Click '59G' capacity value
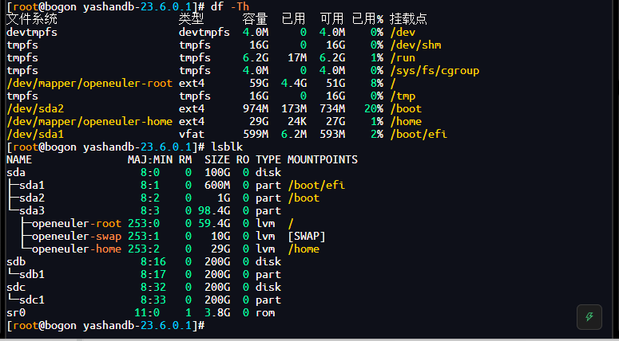Screen dimensions: 619x341 click(x=259, y=83)
